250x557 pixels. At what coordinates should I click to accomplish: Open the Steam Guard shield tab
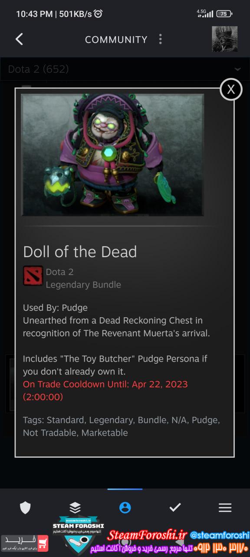25,507
